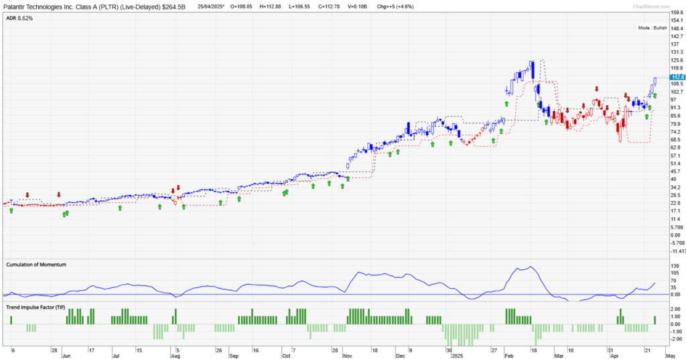Click the high value H=112.88

270,7
